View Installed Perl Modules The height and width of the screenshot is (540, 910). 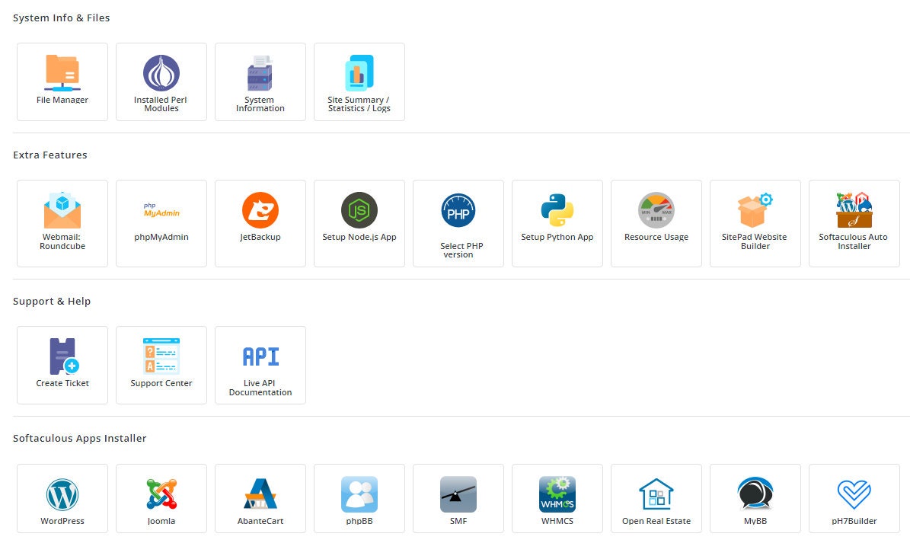coord(161,81)
